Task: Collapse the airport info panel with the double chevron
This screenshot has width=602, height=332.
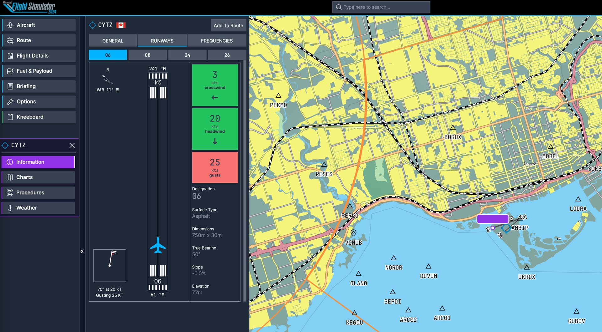Action: (x=82, y=251)
